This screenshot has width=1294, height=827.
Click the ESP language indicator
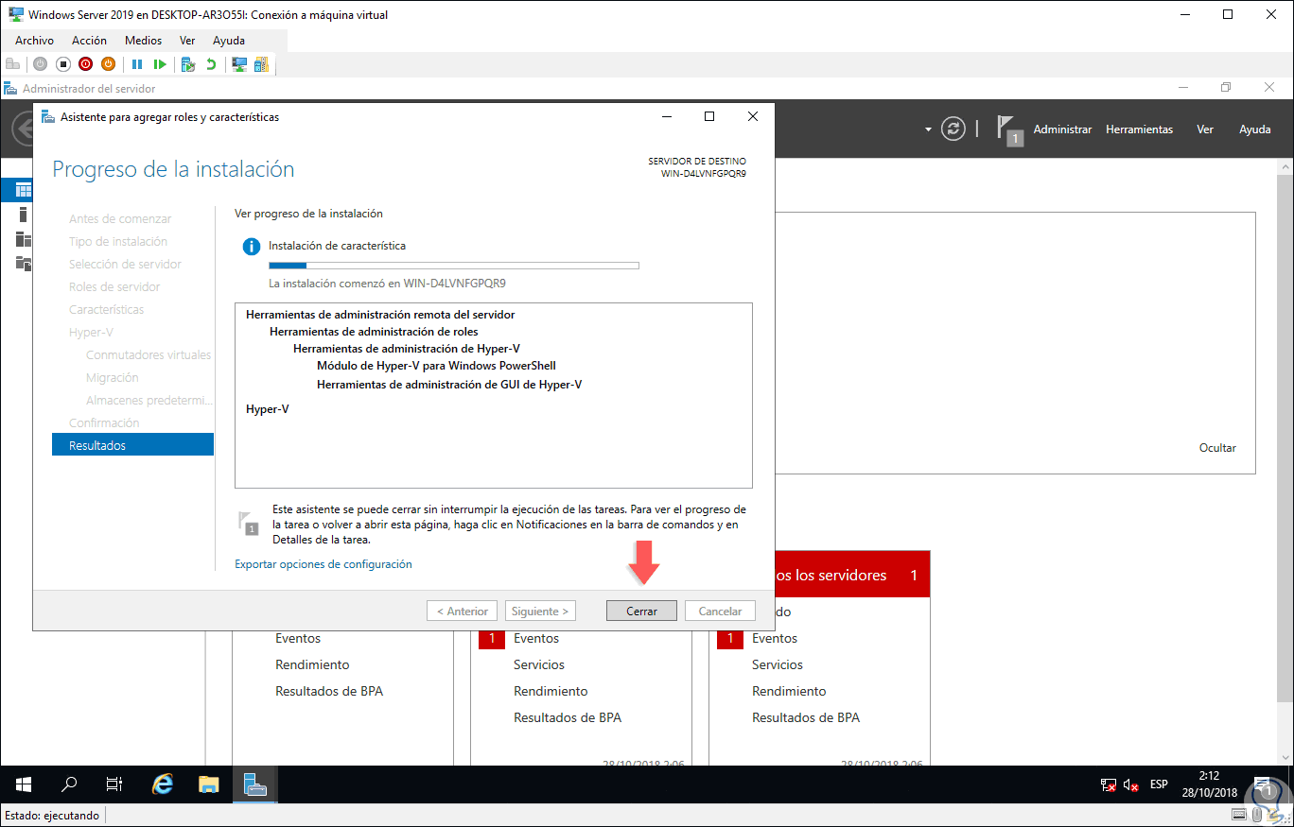(x=1159, y=784)
